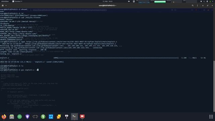Open a new terminal tab with the header button
The width and height of the screenshot is (215, 121).
3,5
